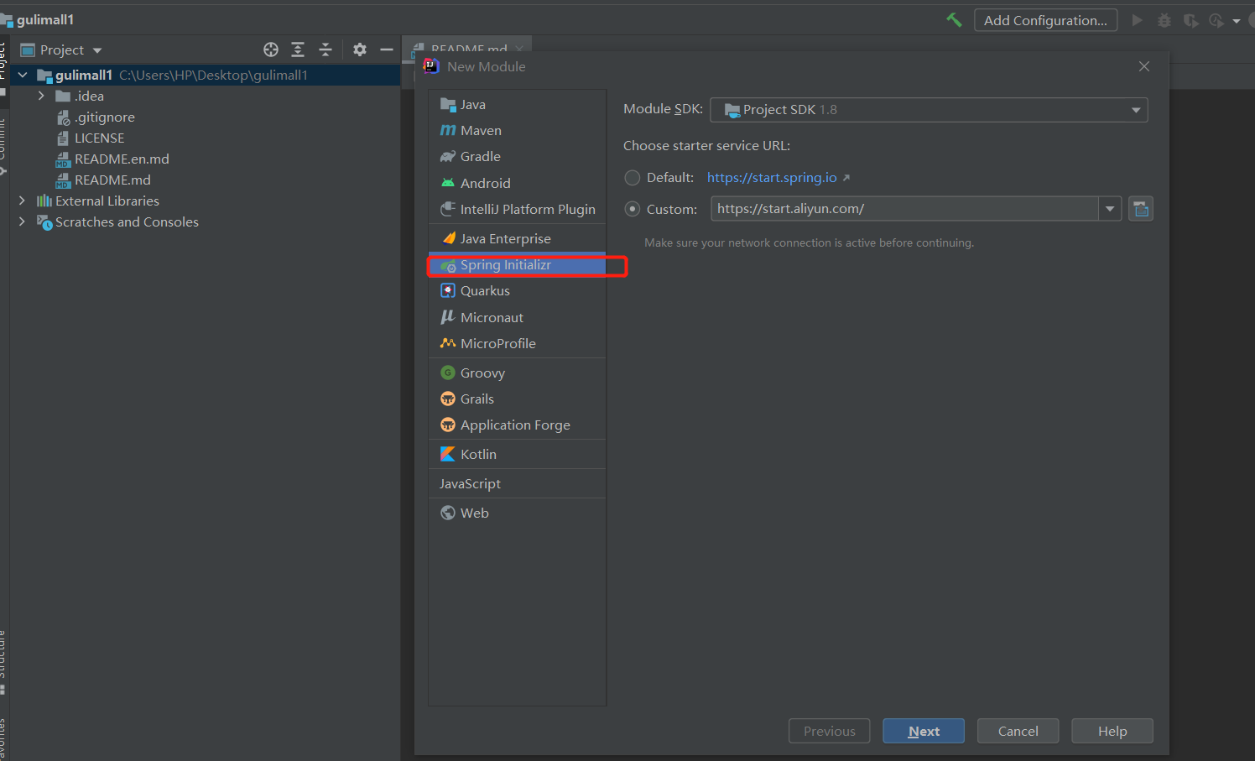Open the run options arrow beside the Profiler icon
The image size is (1255, 761).
pos(1237,21)
